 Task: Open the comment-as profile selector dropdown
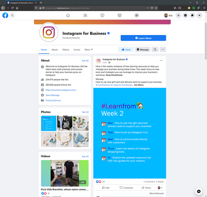coord(160,188)
